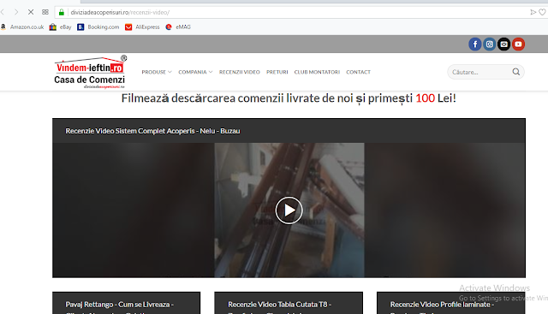548x314 pixels.
Task: Click the browser address bar URL
Action: tap(120, 12)
